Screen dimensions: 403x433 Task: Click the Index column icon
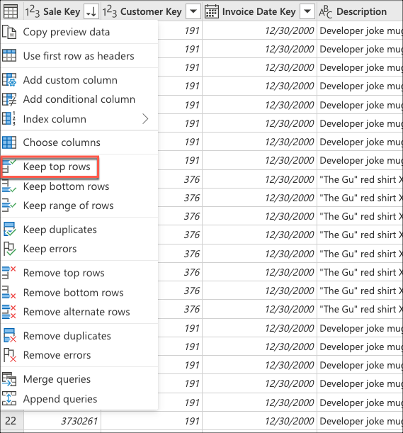pyautogui.click(x=9, y=119)
